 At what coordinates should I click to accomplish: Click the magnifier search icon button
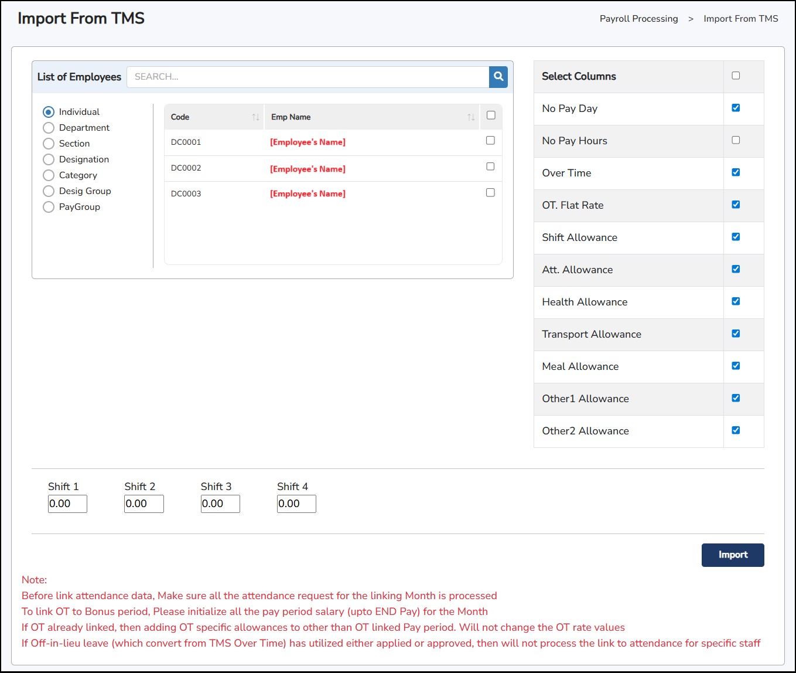pos(498,77)
